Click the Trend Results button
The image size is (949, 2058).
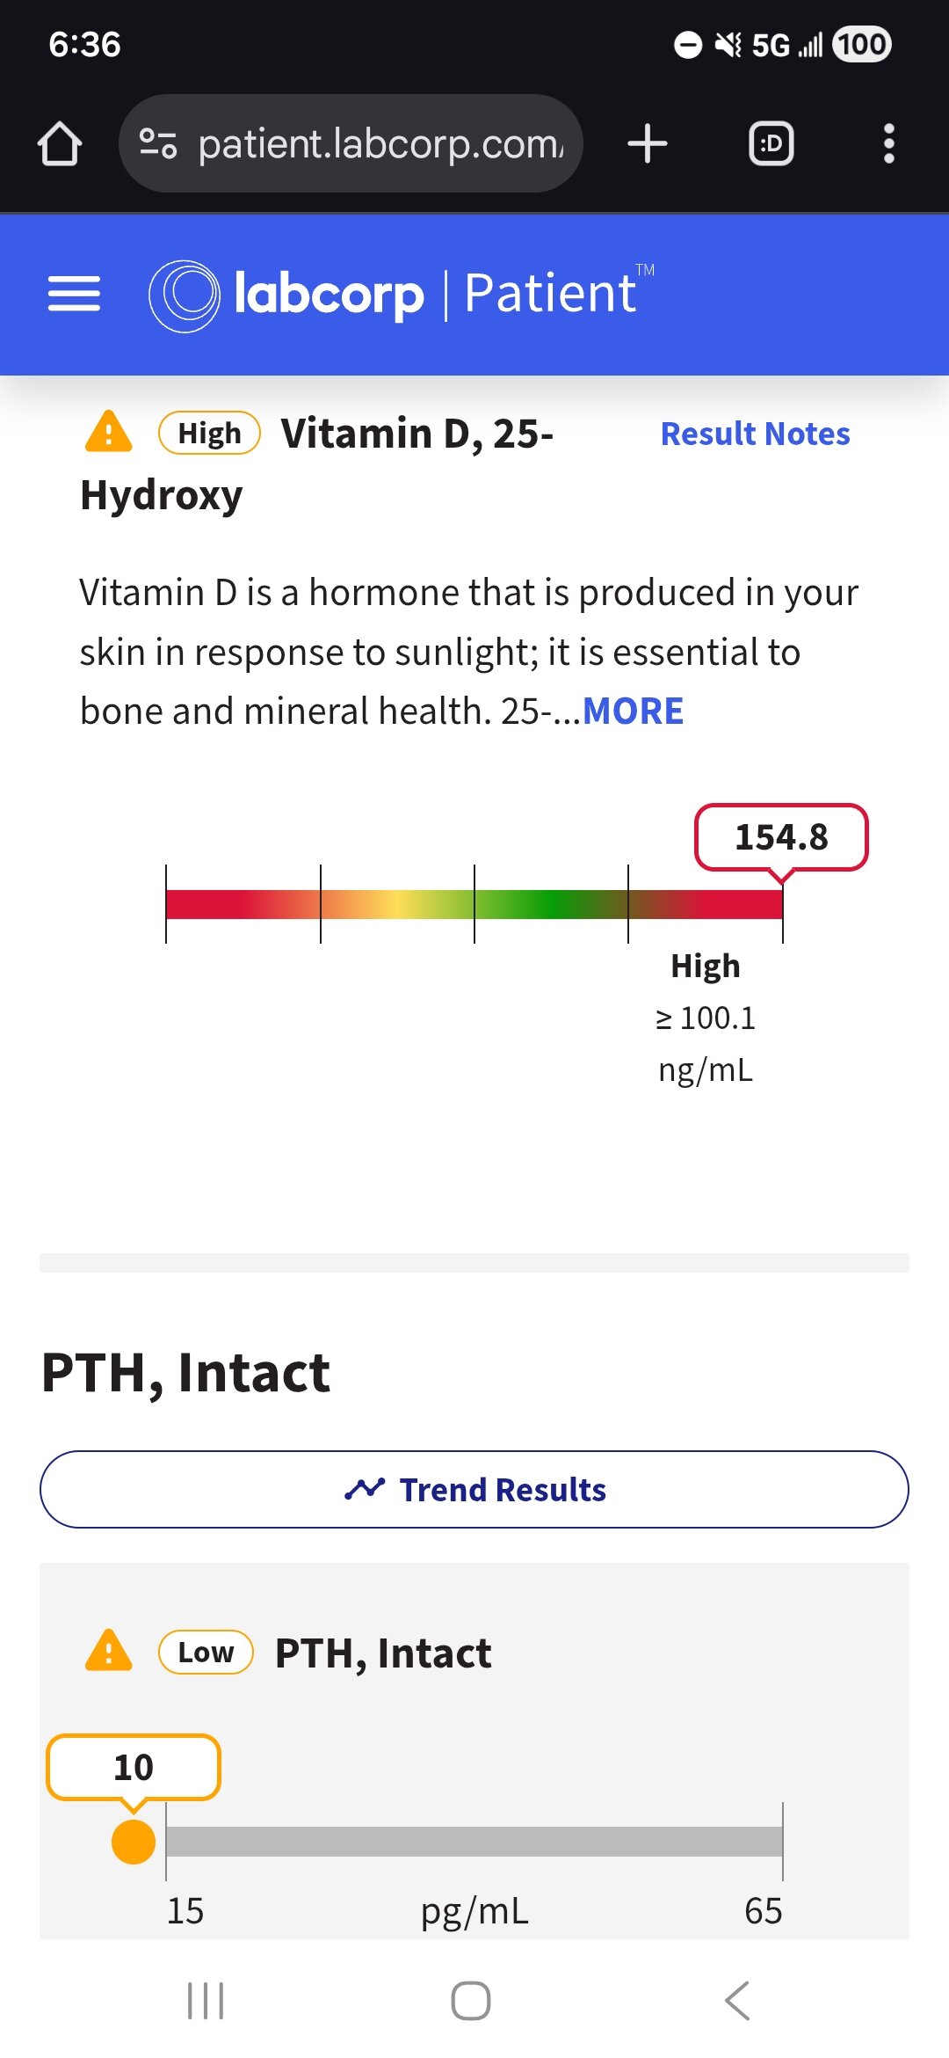[474, 1489]
